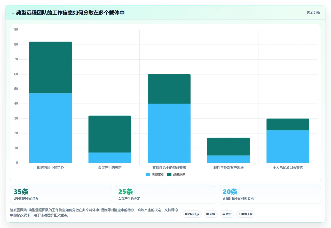
Task: Click the icon inside the Chart.js chip
Action: pos(186,214)
